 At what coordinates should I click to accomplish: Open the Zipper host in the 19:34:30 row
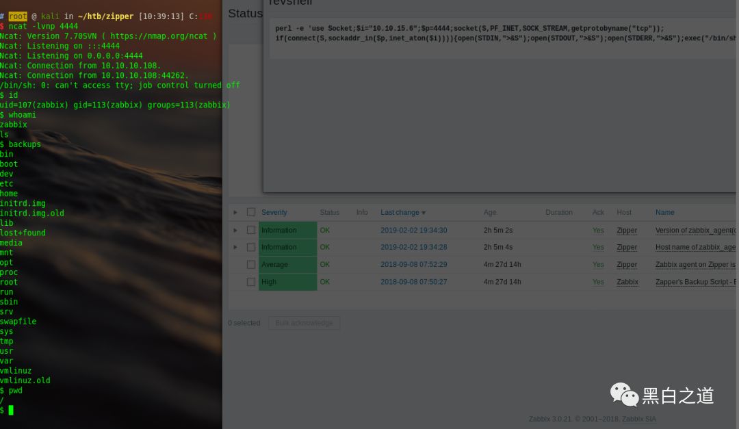627,230
